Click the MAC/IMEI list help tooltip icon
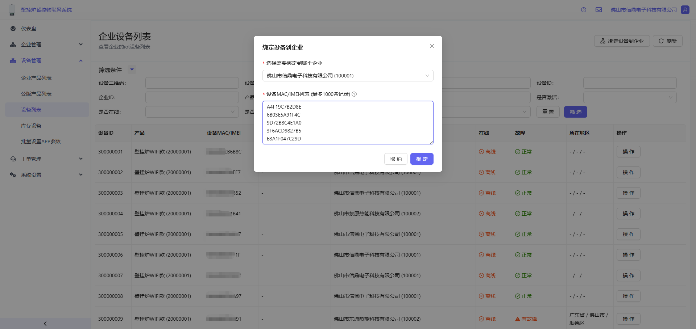Viewport: 696px width, 329px height. click(x=354, y=94)
